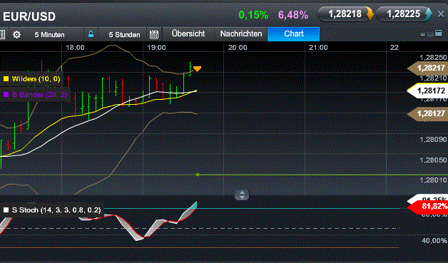The width and height of the screenshot is (448, 263).
Task: Switch to the Nachrichten tab
Action: pos(241,33)
